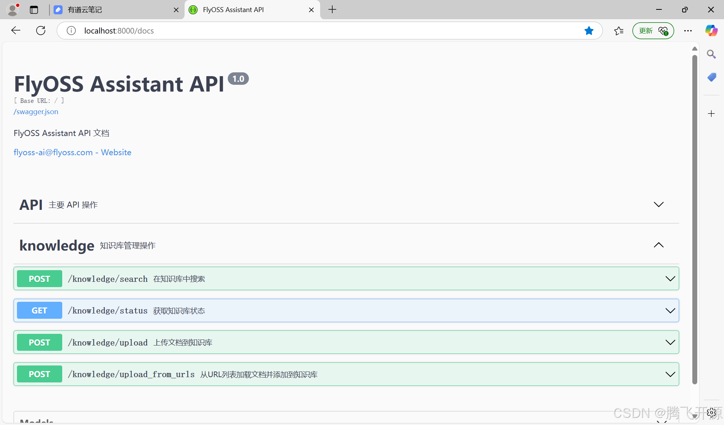Image resolution: width=724 pixels, height=425 pixels.
Task: Open a new browser tab
Action: pos(332,10)
